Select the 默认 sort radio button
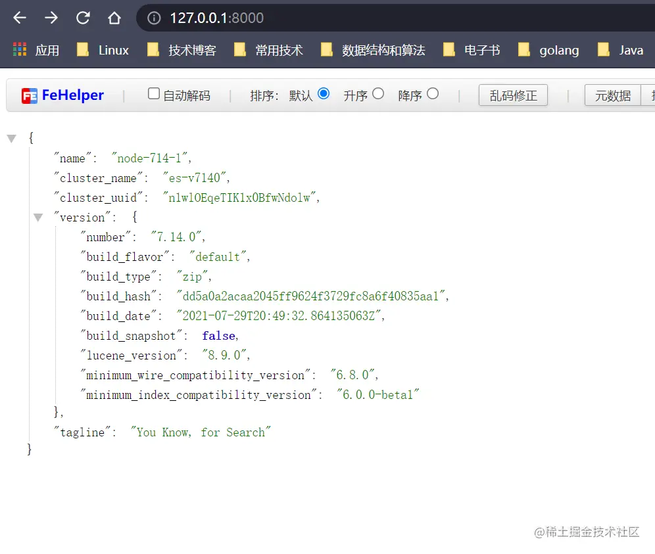This screenshot has width=655, height=554. [x=324, y=93]
